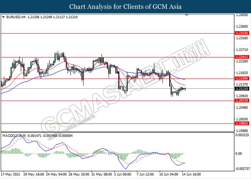Click the current price label 1.21210
This screenshot has height=179, width=251.
(242, 88)
